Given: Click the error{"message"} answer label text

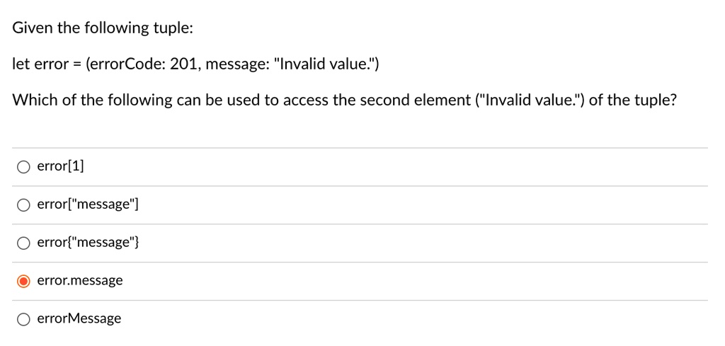Looking at the screenshot, I should (x=88, y=242).
